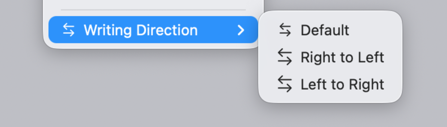Click the arrows icon beside Right to Left

pyautogui.click(x=285, y=57)
